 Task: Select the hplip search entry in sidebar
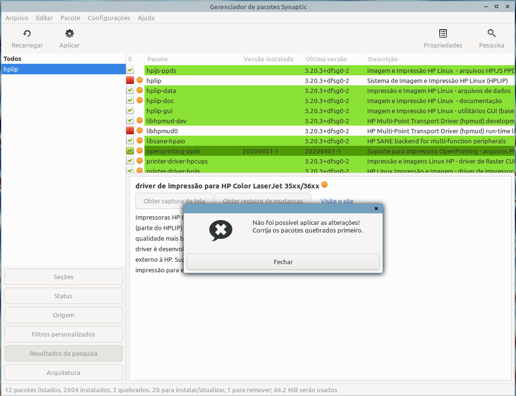pos(63,69)
